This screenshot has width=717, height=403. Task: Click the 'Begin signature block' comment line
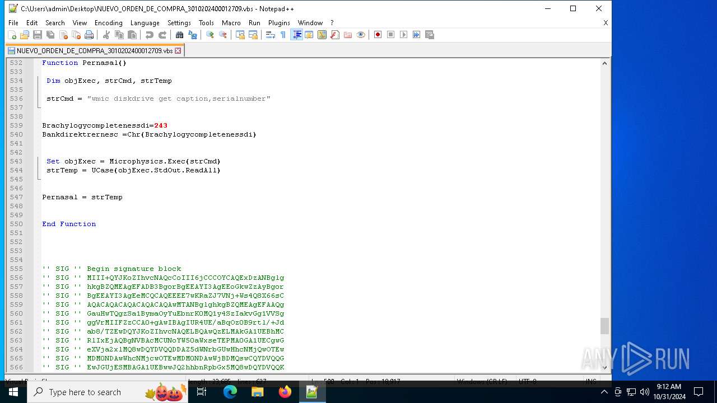point(112,269)
